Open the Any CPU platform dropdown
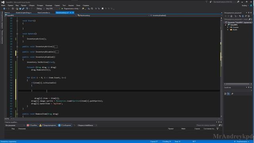Screen dimensions: 254x143 [53, 9]
